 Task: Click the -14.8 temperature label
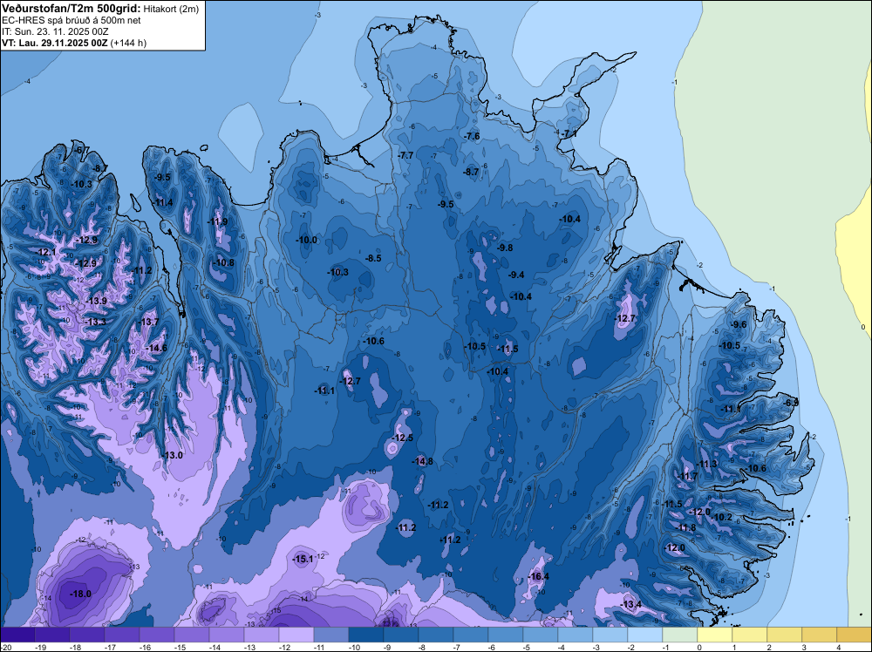click(x=422, y=461)
